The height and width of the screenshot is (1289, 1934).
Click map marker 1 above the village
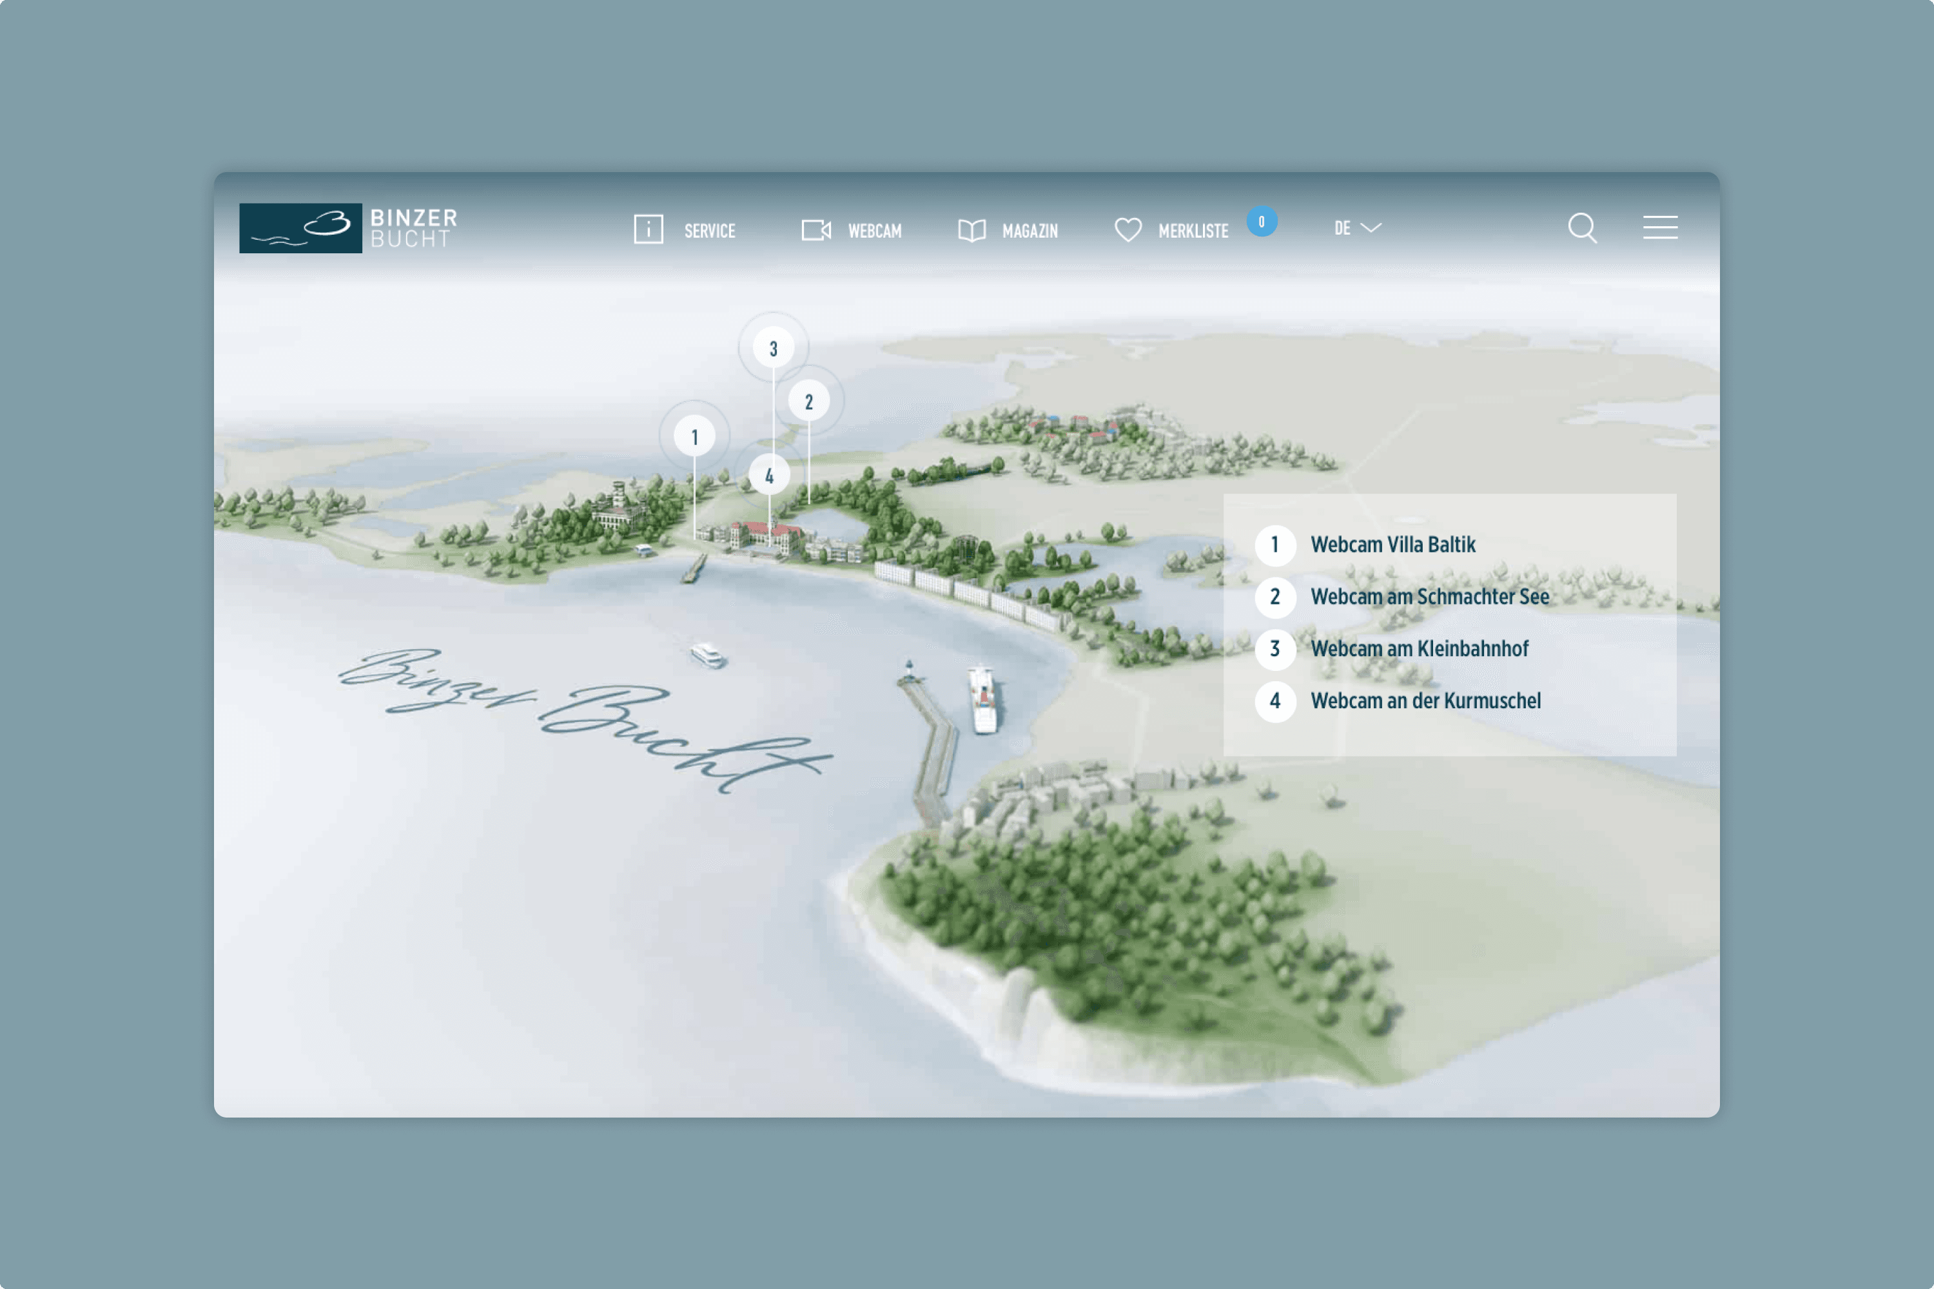[696, 436]
